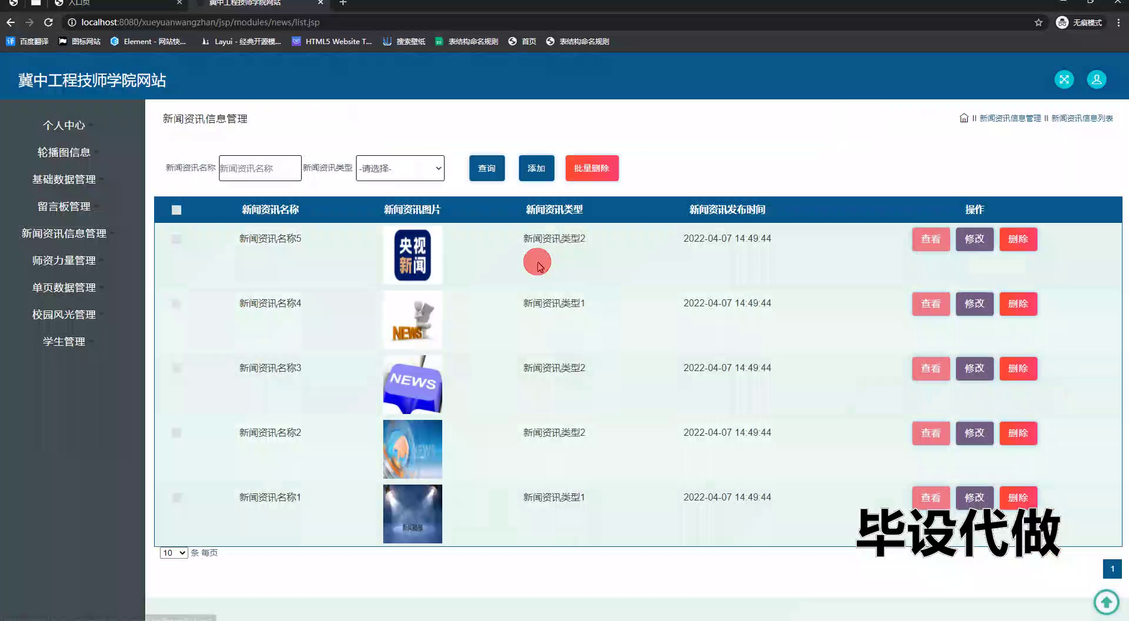Image resolution: width=1129 pixels, height=621 pixels.
Task: Open the Element 网站快 bookmark
Action: coord(148,41)
